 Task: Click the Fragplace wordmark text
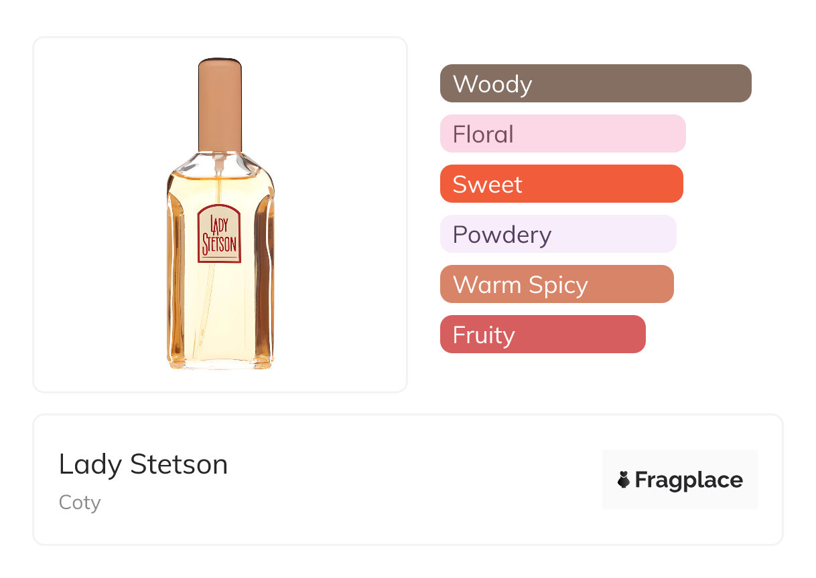[689, 480]
